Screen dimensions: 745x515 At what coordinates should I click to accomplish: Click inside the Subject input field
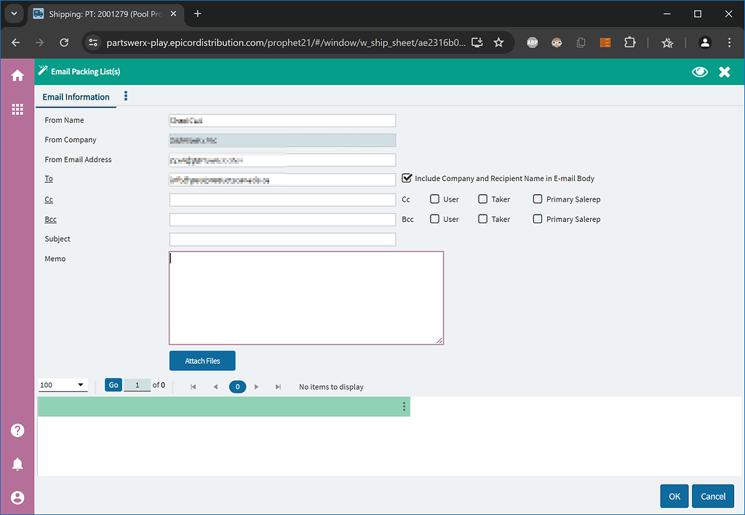tap(282, 239)
